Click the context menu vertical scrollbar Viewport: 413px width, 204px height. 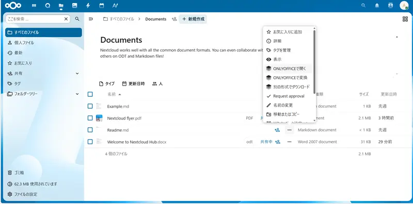tap(314, 62)
